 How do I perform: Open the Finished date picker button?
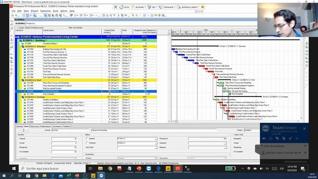pyautogui.click(x=156, y=143)
